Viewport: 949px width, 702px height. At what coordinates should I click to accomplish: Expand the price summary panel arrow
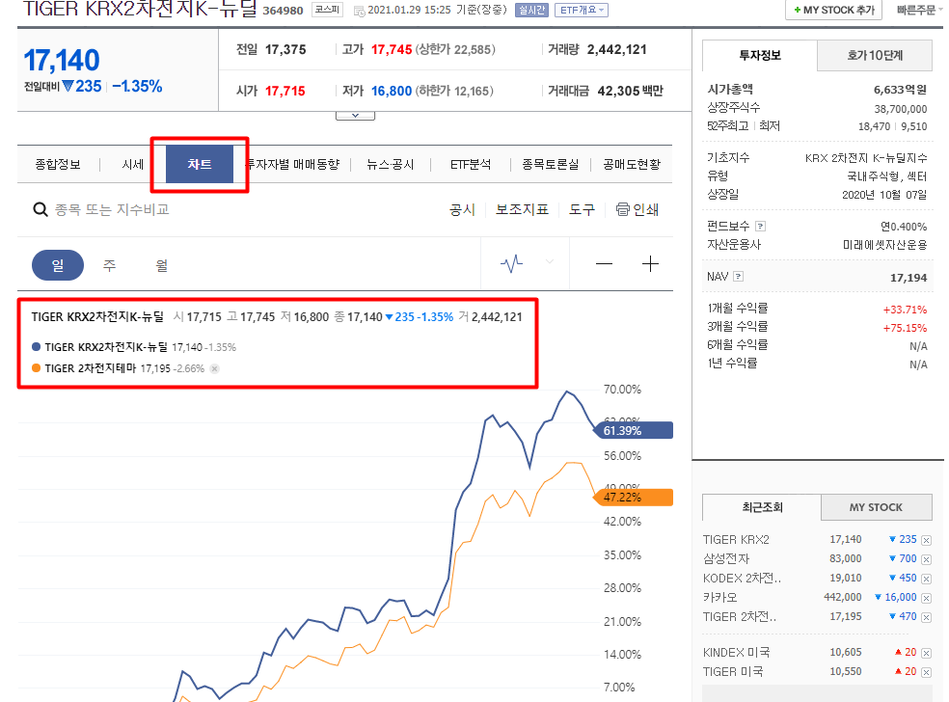(355, 116)
